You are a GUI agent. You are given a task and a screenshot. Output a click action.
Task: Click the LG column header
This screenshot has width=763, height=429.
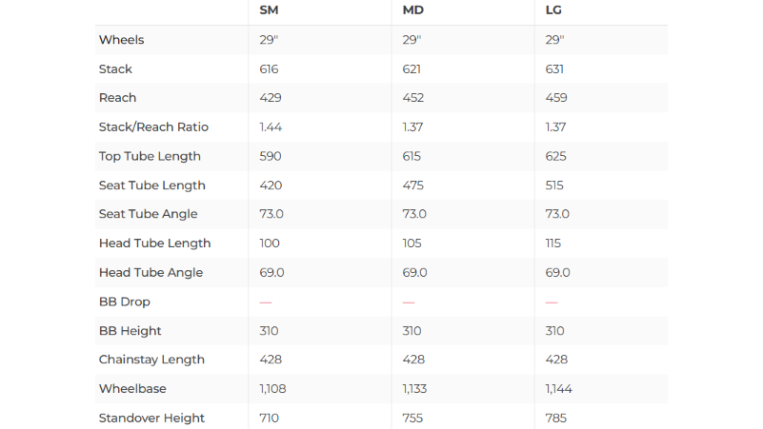point(554,11)
